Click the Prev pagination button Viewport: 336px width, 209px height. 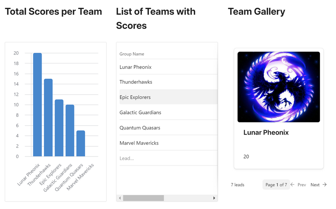[x=298, y=185]
